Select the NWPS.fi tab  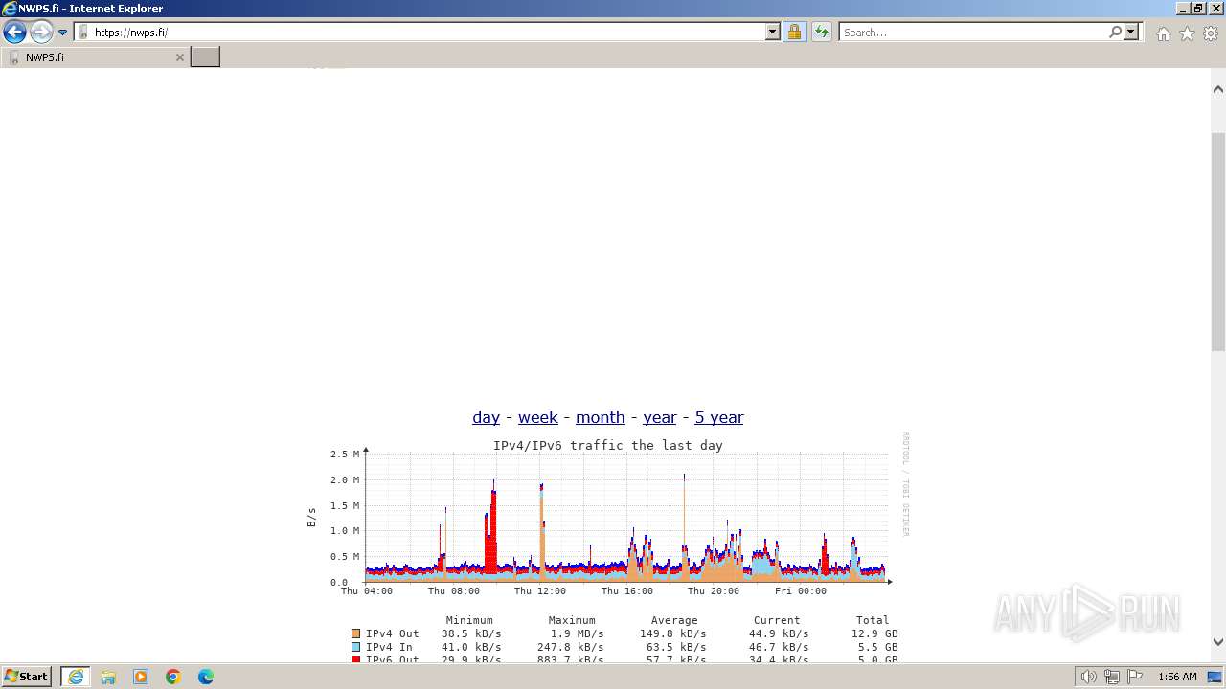tap(95, 57)
